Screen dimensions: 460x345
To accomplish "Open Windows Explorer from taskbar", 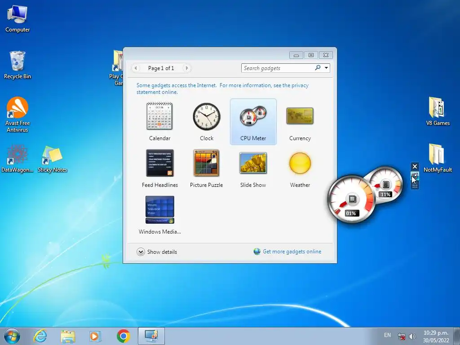I will point(68,336).
